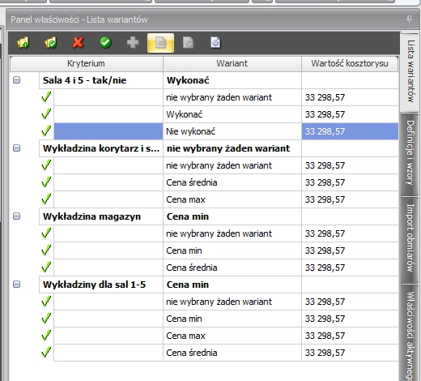Viewport: 421px width, 381px height.
Task: Click the red X delete icon
Action: pos(78,43)
